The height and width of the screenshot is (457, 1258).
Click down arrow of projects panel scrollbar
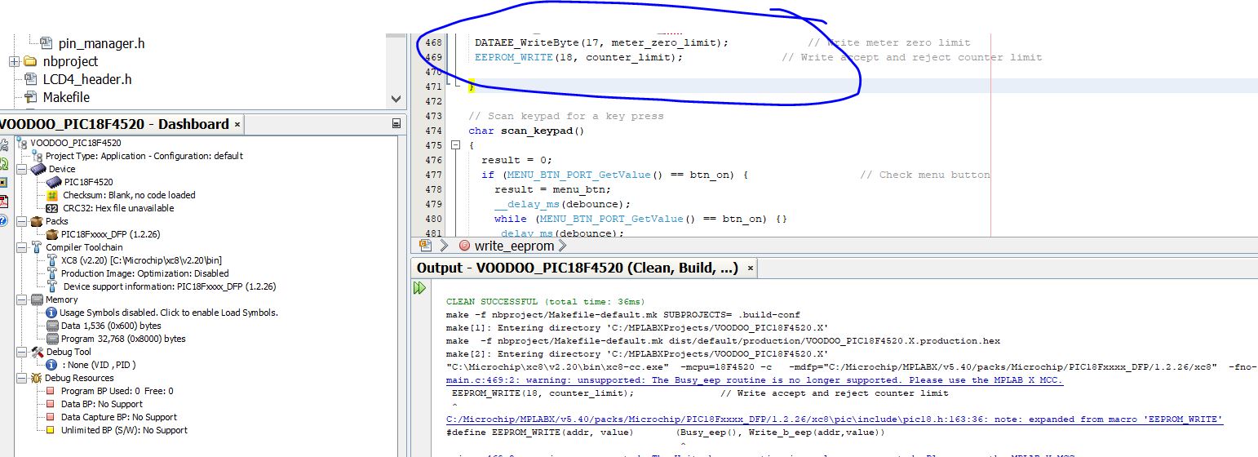pyautogui.click(x=396, y=99)
